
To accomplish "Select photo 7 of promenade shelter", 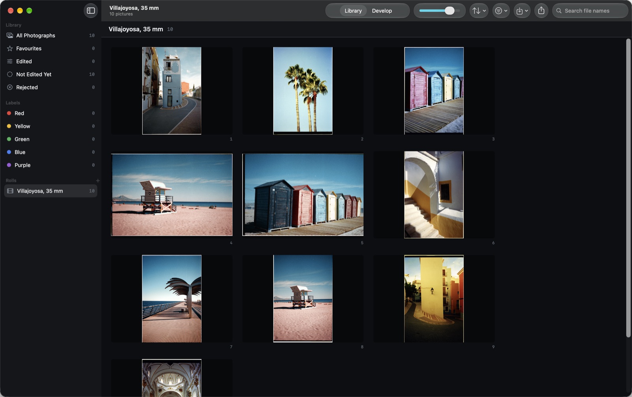I will click(x=172, y=299).
